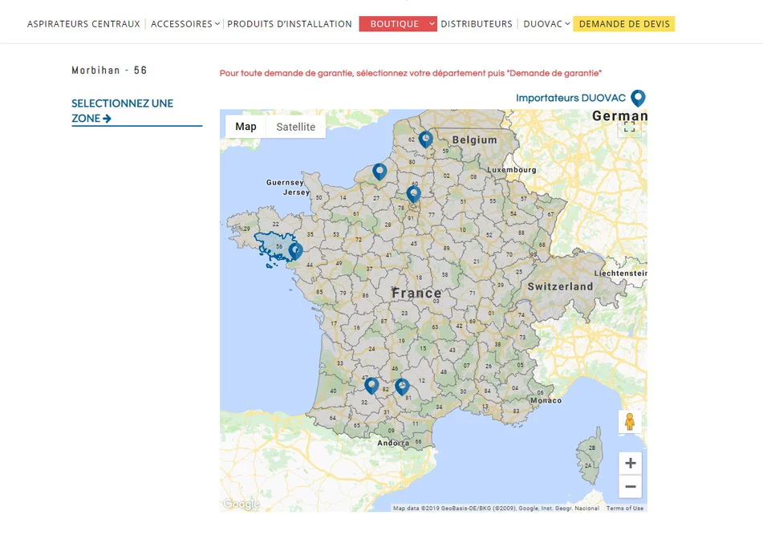
Task: Click the importer pin over the Paris area
Action: (413, 193)
